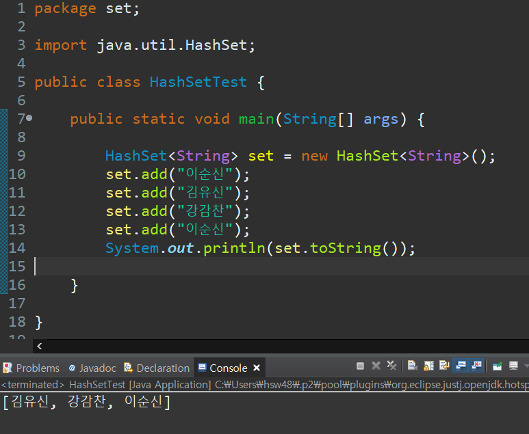Switch to the Javadoc tab
The image size is (529, 434).
92,368
